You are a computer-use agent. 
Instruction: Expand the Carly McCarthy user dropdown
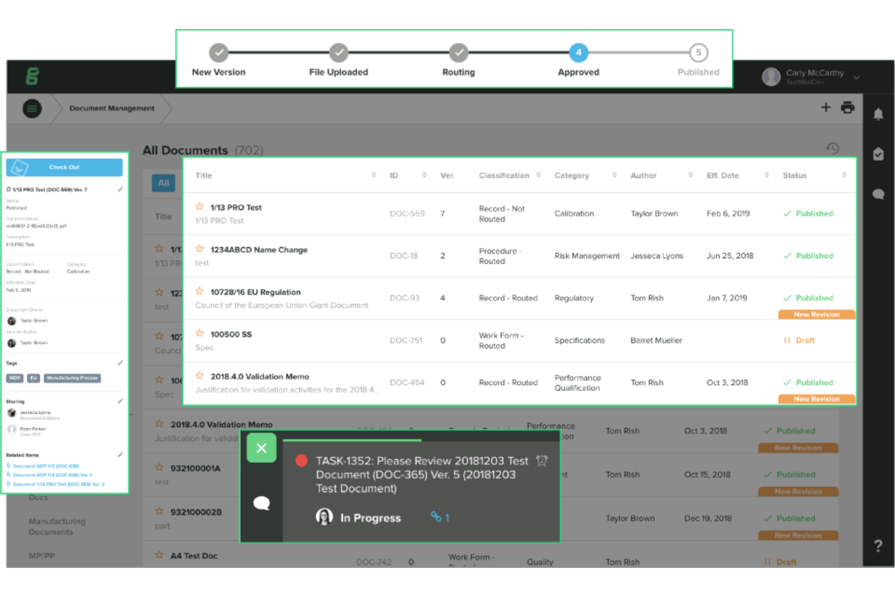click(856, 77)
